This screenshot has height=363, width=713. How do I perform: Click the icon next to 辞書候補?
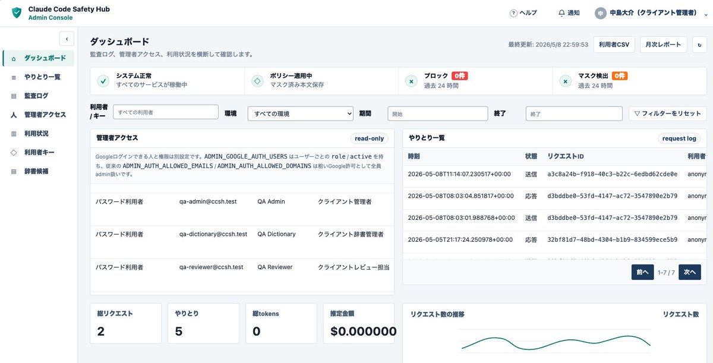[14, 172]
